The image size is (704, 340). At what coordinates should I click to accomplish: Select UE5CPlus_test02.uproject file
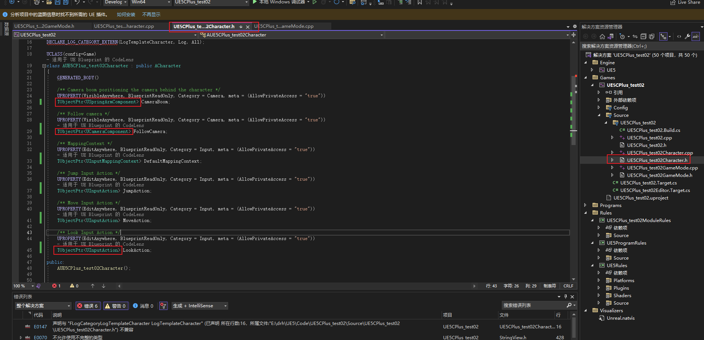[641, 198]
